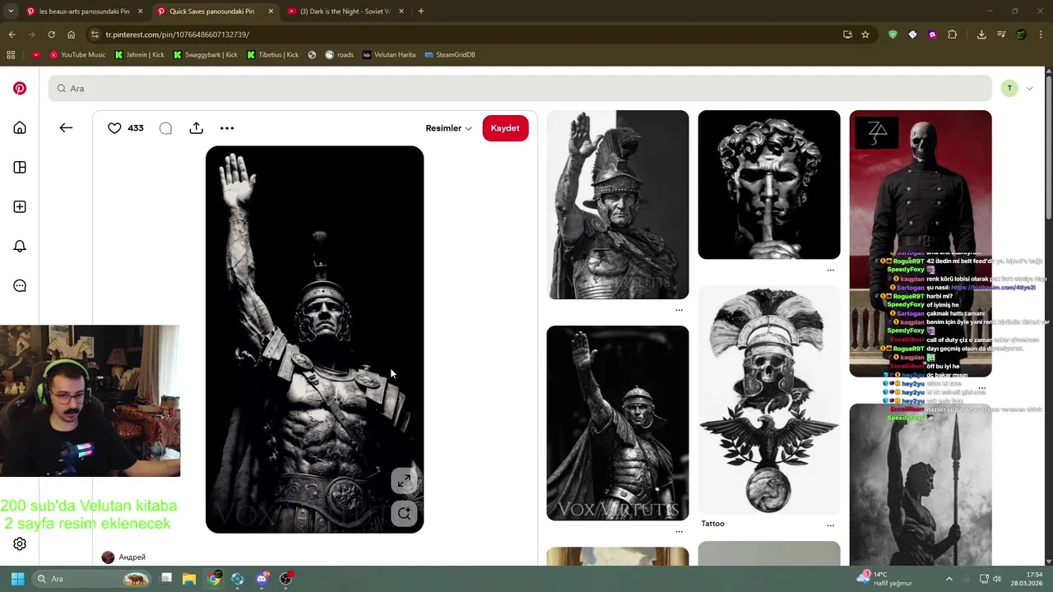Screen dimensions: 1053x592
Task: Open the caped legionary Vox Virtutis thumbnail
Action: pos(618,423)
